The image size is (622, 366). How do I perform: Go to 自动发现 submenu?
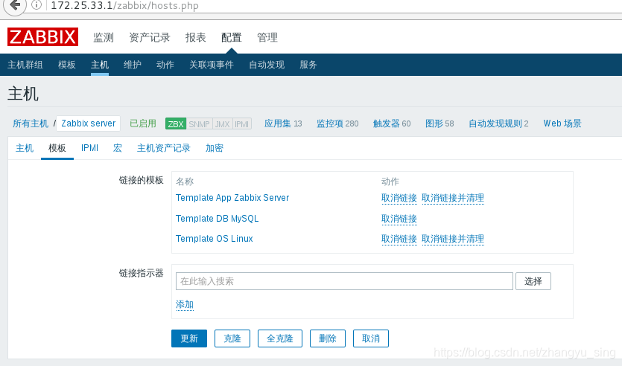coord(267,65)
